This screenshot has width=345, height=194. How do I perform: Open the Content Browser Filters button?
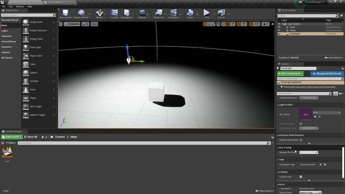click(x=11, y=143)
